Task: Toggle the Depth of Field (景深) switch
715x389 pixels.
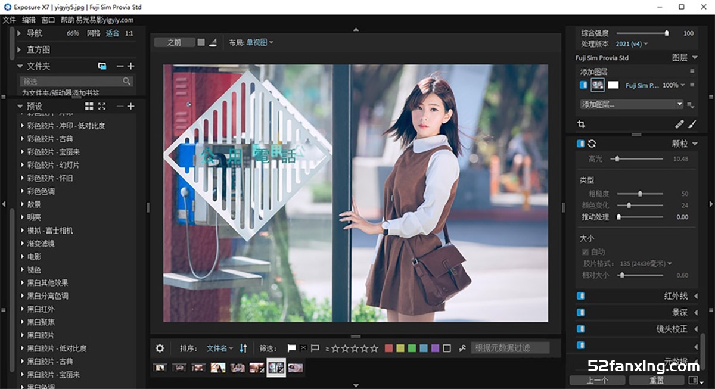Action: [580, 313]
